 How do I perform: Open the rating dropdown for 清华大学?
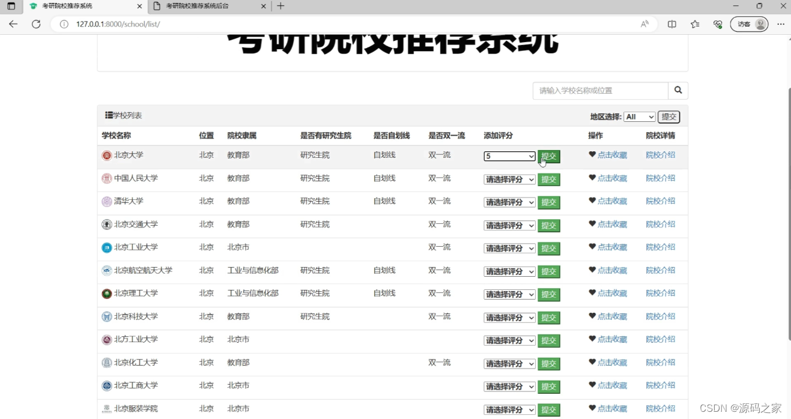point(509,202)
